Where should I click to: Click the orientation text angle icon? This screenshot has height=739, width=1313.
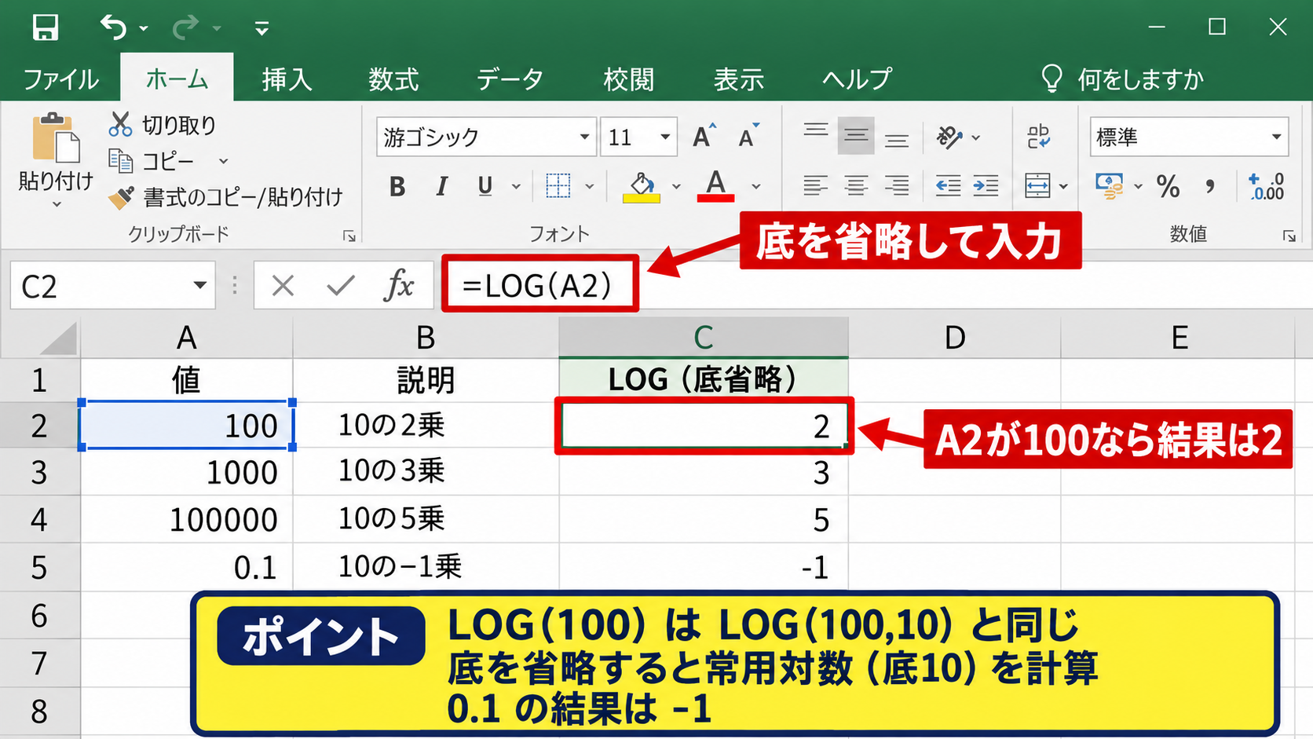pyautogui.click(x=949, y=137)
